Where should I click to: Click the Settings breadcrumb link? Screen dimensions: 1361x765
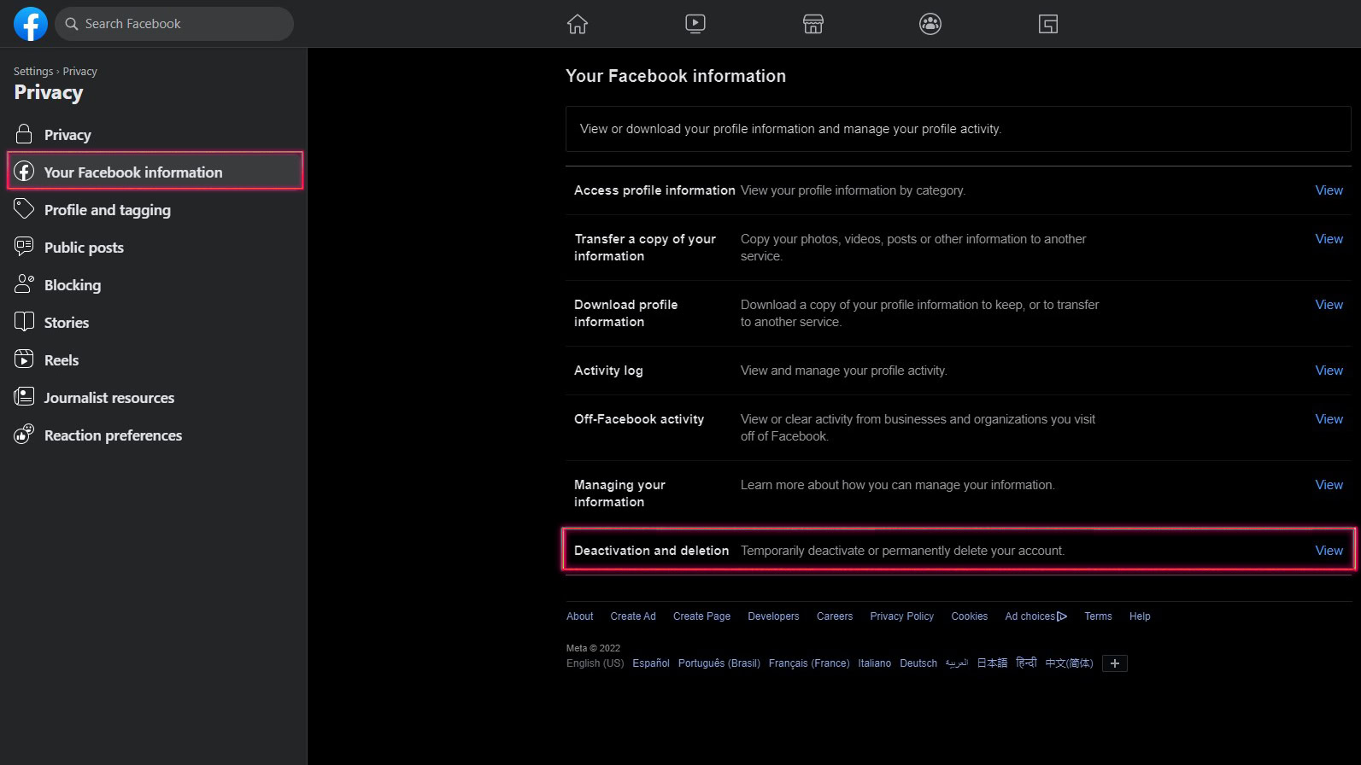[33, 72]
